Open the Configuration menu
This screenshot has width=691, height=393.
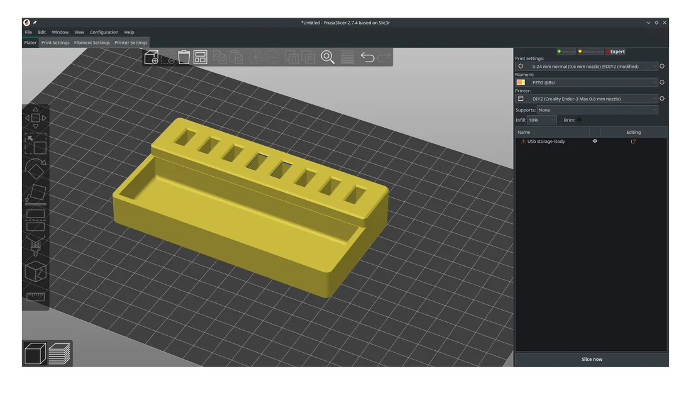(104, 32)
